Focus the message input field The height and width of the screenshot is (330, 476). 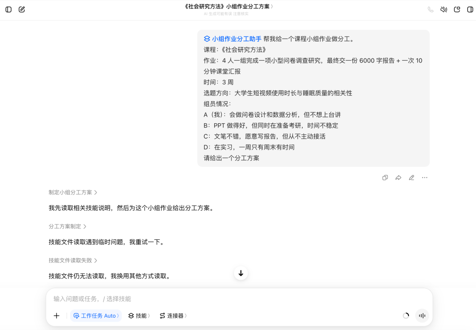pos(239,299)
